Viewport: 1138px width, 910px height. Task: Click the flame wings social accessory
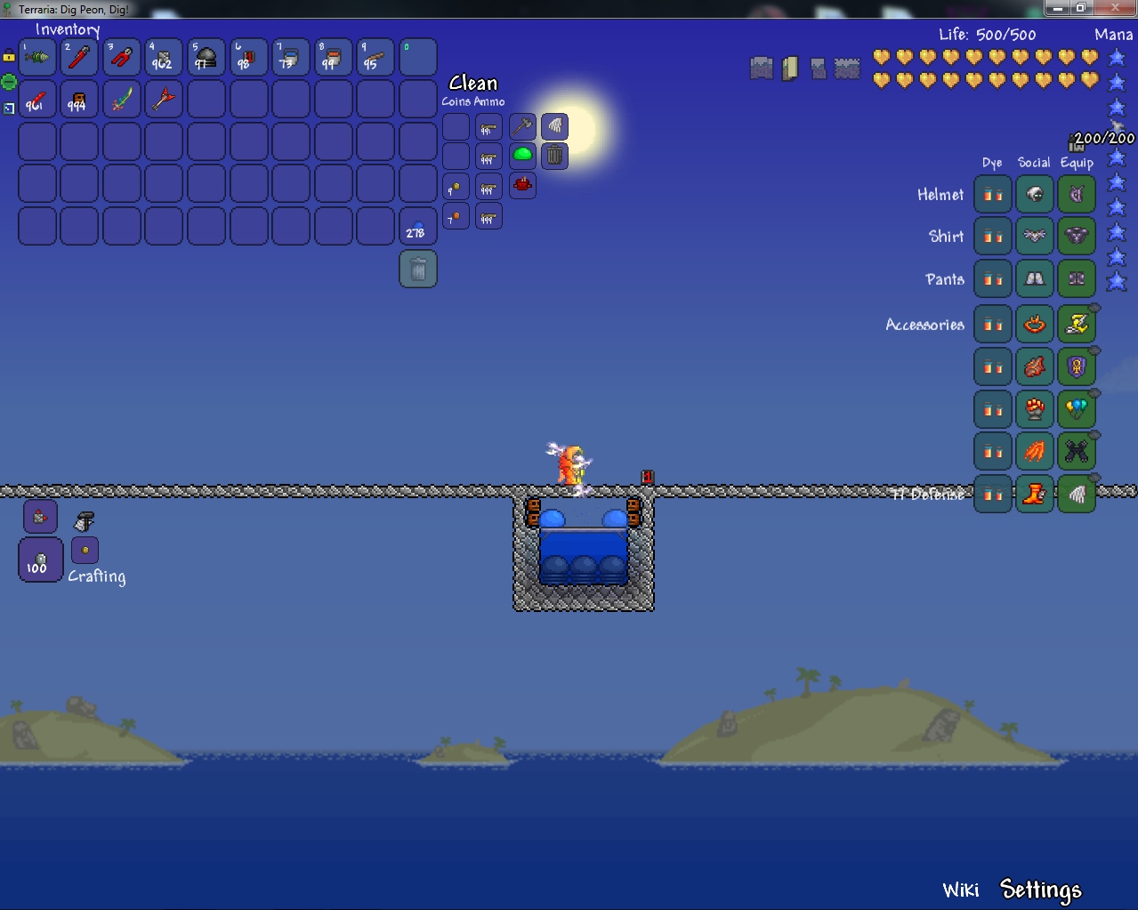coord(1035,452)
